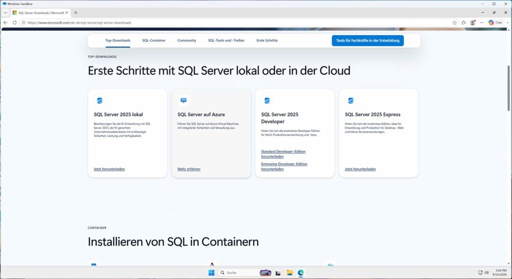Click Jetzt herunterladen under SQL Server 2025 Express
512x279 pixels.
(x=360, y=169)
